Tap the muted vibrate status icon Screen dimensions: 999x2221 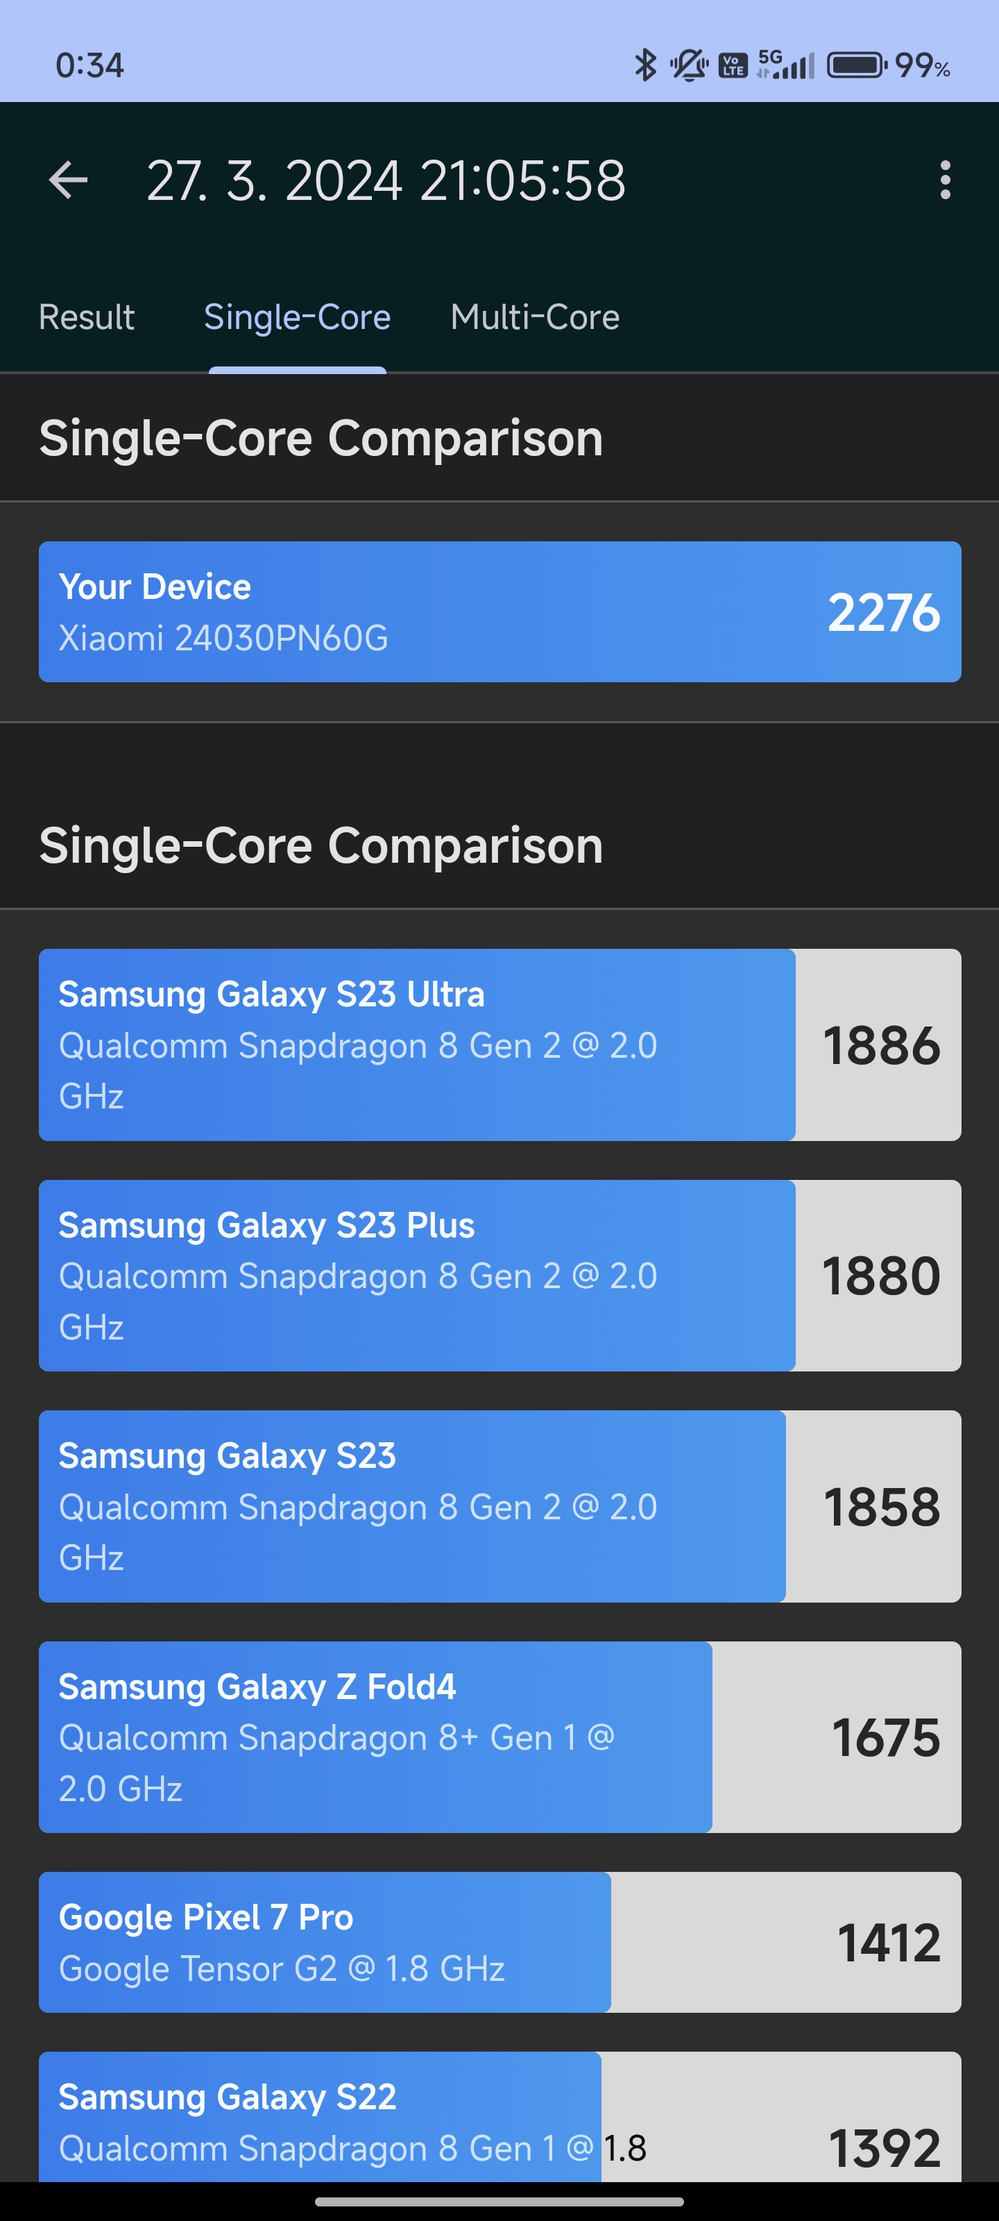(x=689, y=65)
